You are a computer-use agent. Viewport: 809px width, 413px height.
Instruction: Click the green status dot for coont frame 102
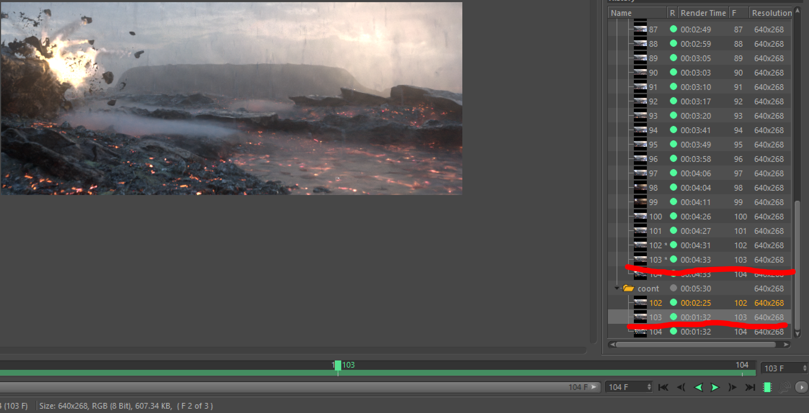pyautogui.click(x=673, y=303)
